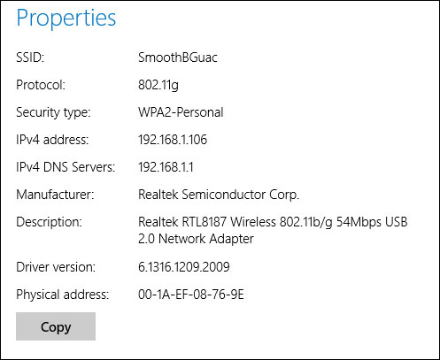Viewport: 440px width, 360px height.
Task: Click the Protocol: label
Action: point(41,85)
